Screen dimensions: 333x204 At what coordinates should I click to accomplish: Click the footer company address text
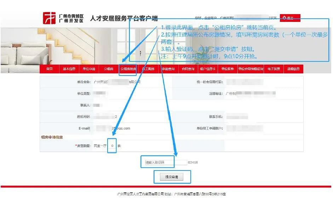click(x=172, y=194)
